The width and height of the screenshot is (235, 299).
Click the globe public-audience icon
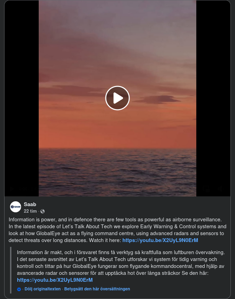coord(43,211)
